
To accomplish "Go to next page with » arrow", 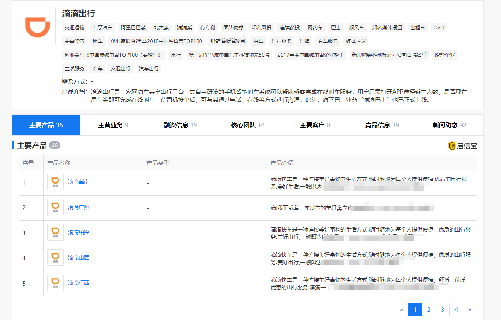I will click(x=470, y=310).
